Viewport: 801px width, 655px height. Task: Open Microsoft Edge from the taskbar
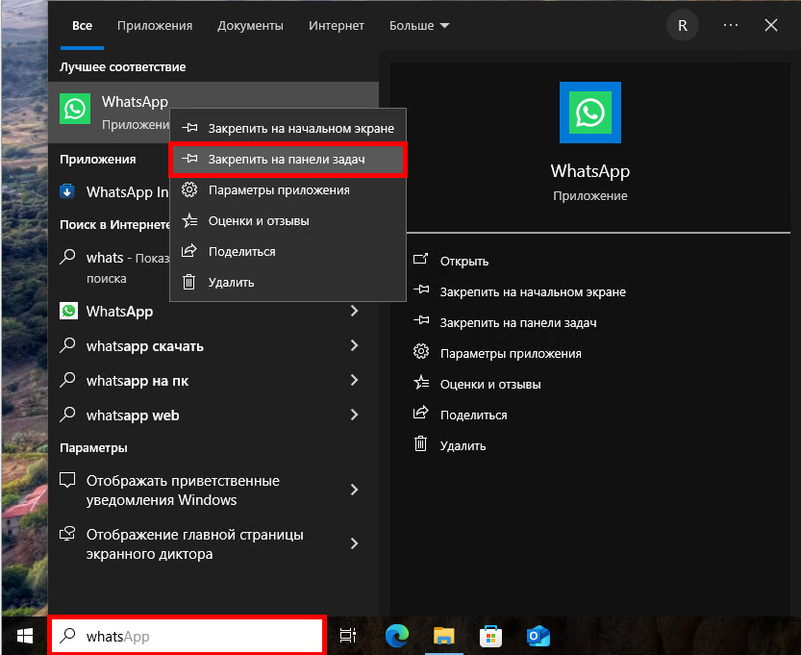pos(396,636)
